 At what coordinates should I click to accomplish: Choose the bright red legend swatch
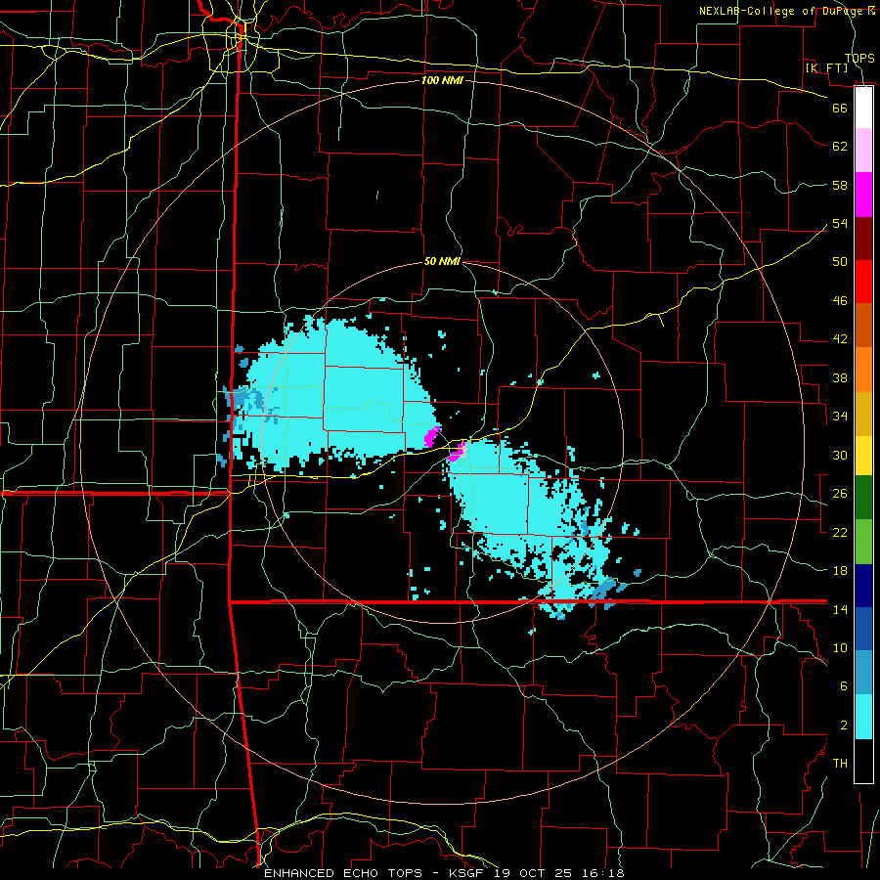(863, 282)
